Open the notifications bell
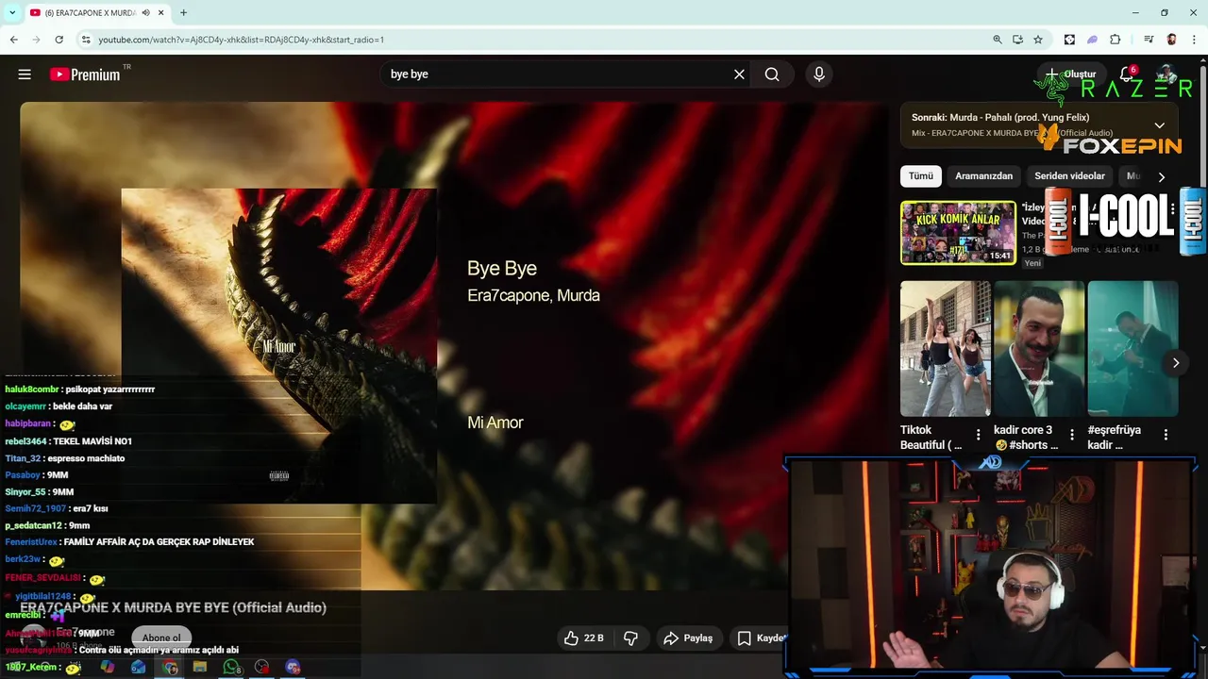This screenshot has height=679, width=1208. click(x=1127, y=74)
